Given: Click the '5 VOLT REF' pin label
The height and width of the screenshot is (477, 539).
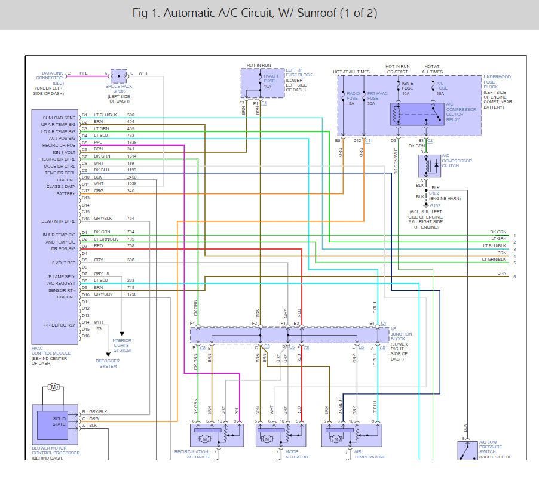Looking at the screenshot, I should pos(63,263).
